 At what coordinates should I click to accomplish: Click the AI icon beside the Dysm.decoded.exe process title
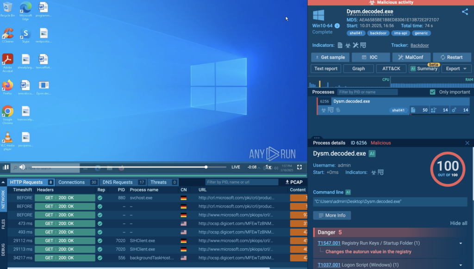372,153
